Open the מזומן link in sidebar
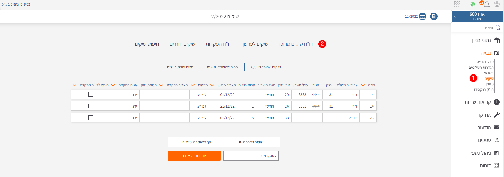The image size is (504, 177). pyautogui.click(x=489, y=84)
